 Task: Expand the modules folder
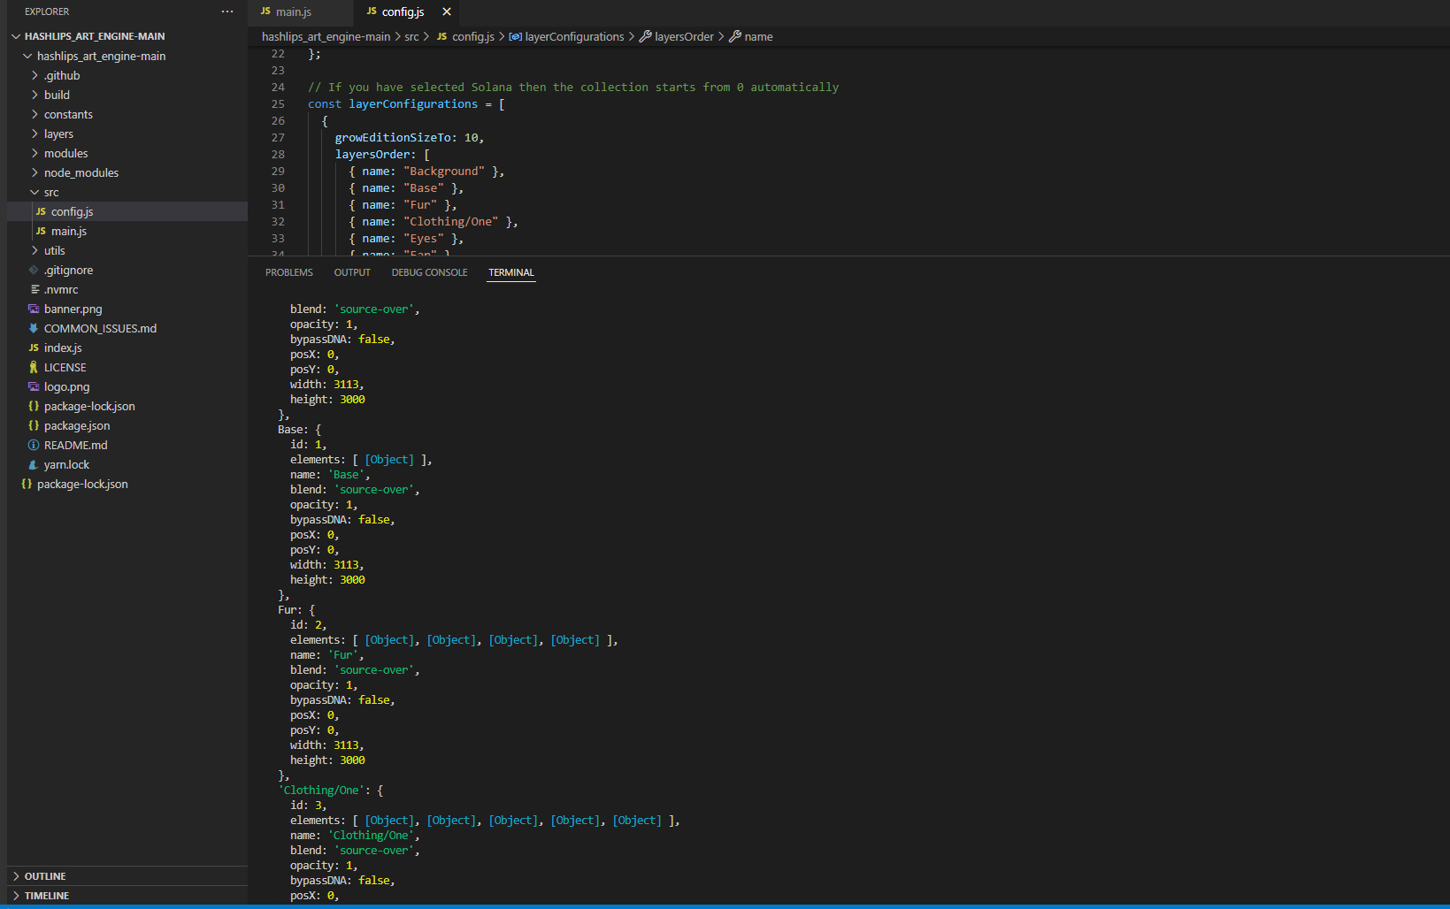(x=127, y=153)
